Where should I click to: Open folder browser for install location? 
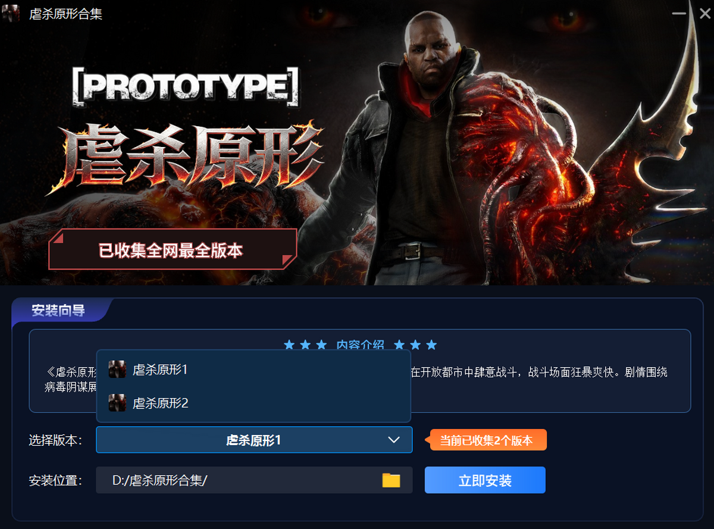coord(391,480)
